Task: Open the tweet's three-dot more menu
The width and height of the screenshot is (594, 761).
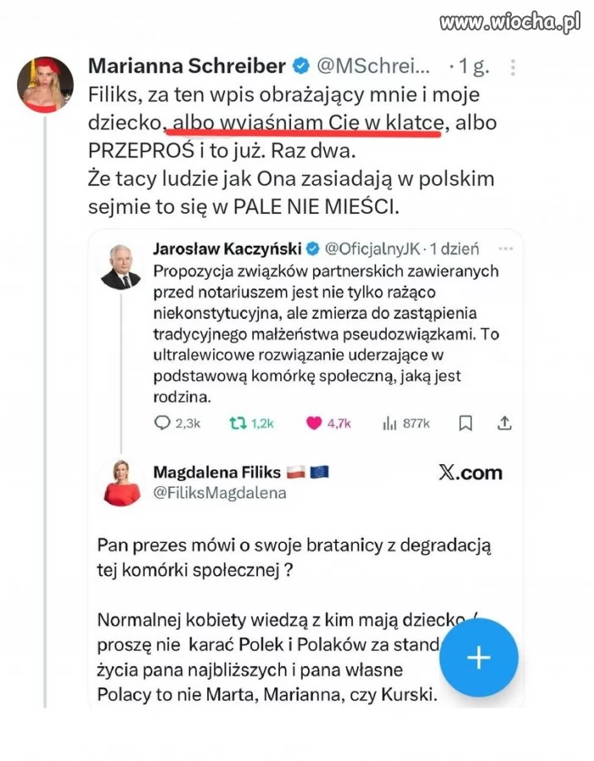Action: click(514, 66)
